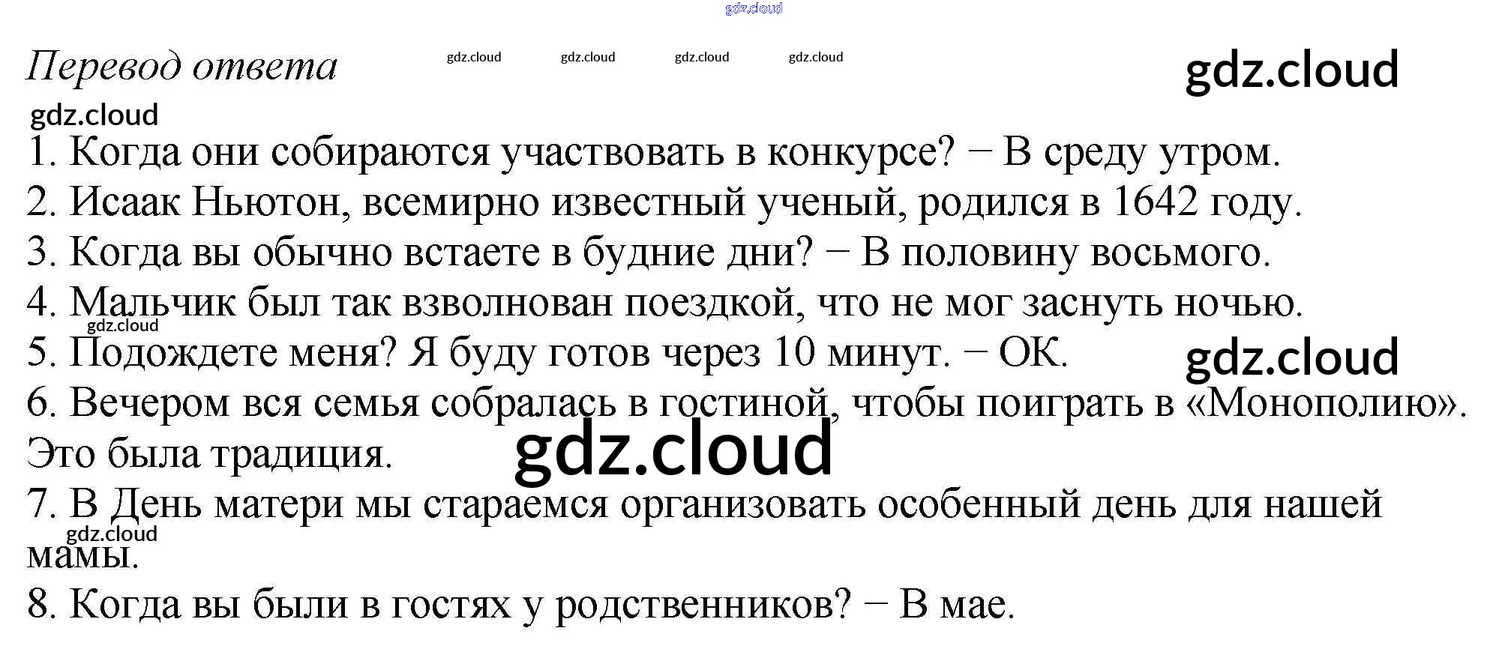Select sentence 3 about будние дни

click(x=649, y=253)
